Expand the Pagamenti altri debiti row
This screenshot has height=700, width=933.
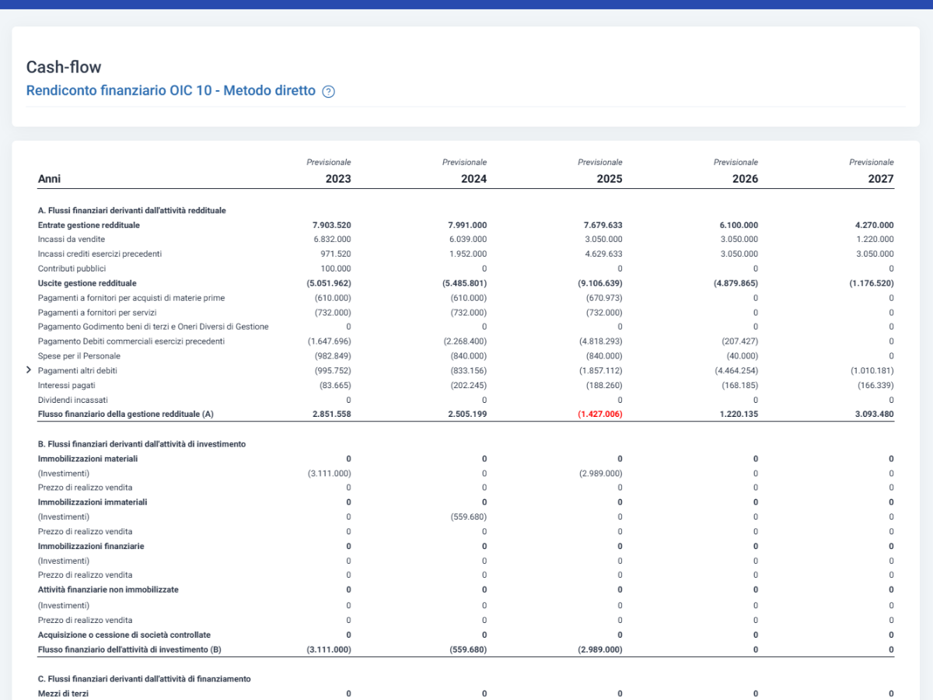(29, 370)
